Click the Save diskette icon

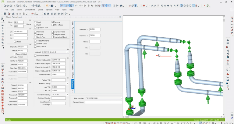pos(11,6)
